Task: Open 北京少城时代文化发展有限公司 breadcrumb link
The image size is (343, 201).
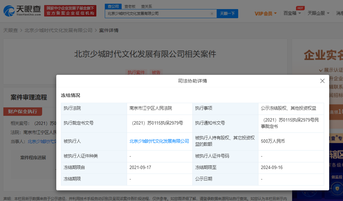Action: tap(58, 30)
